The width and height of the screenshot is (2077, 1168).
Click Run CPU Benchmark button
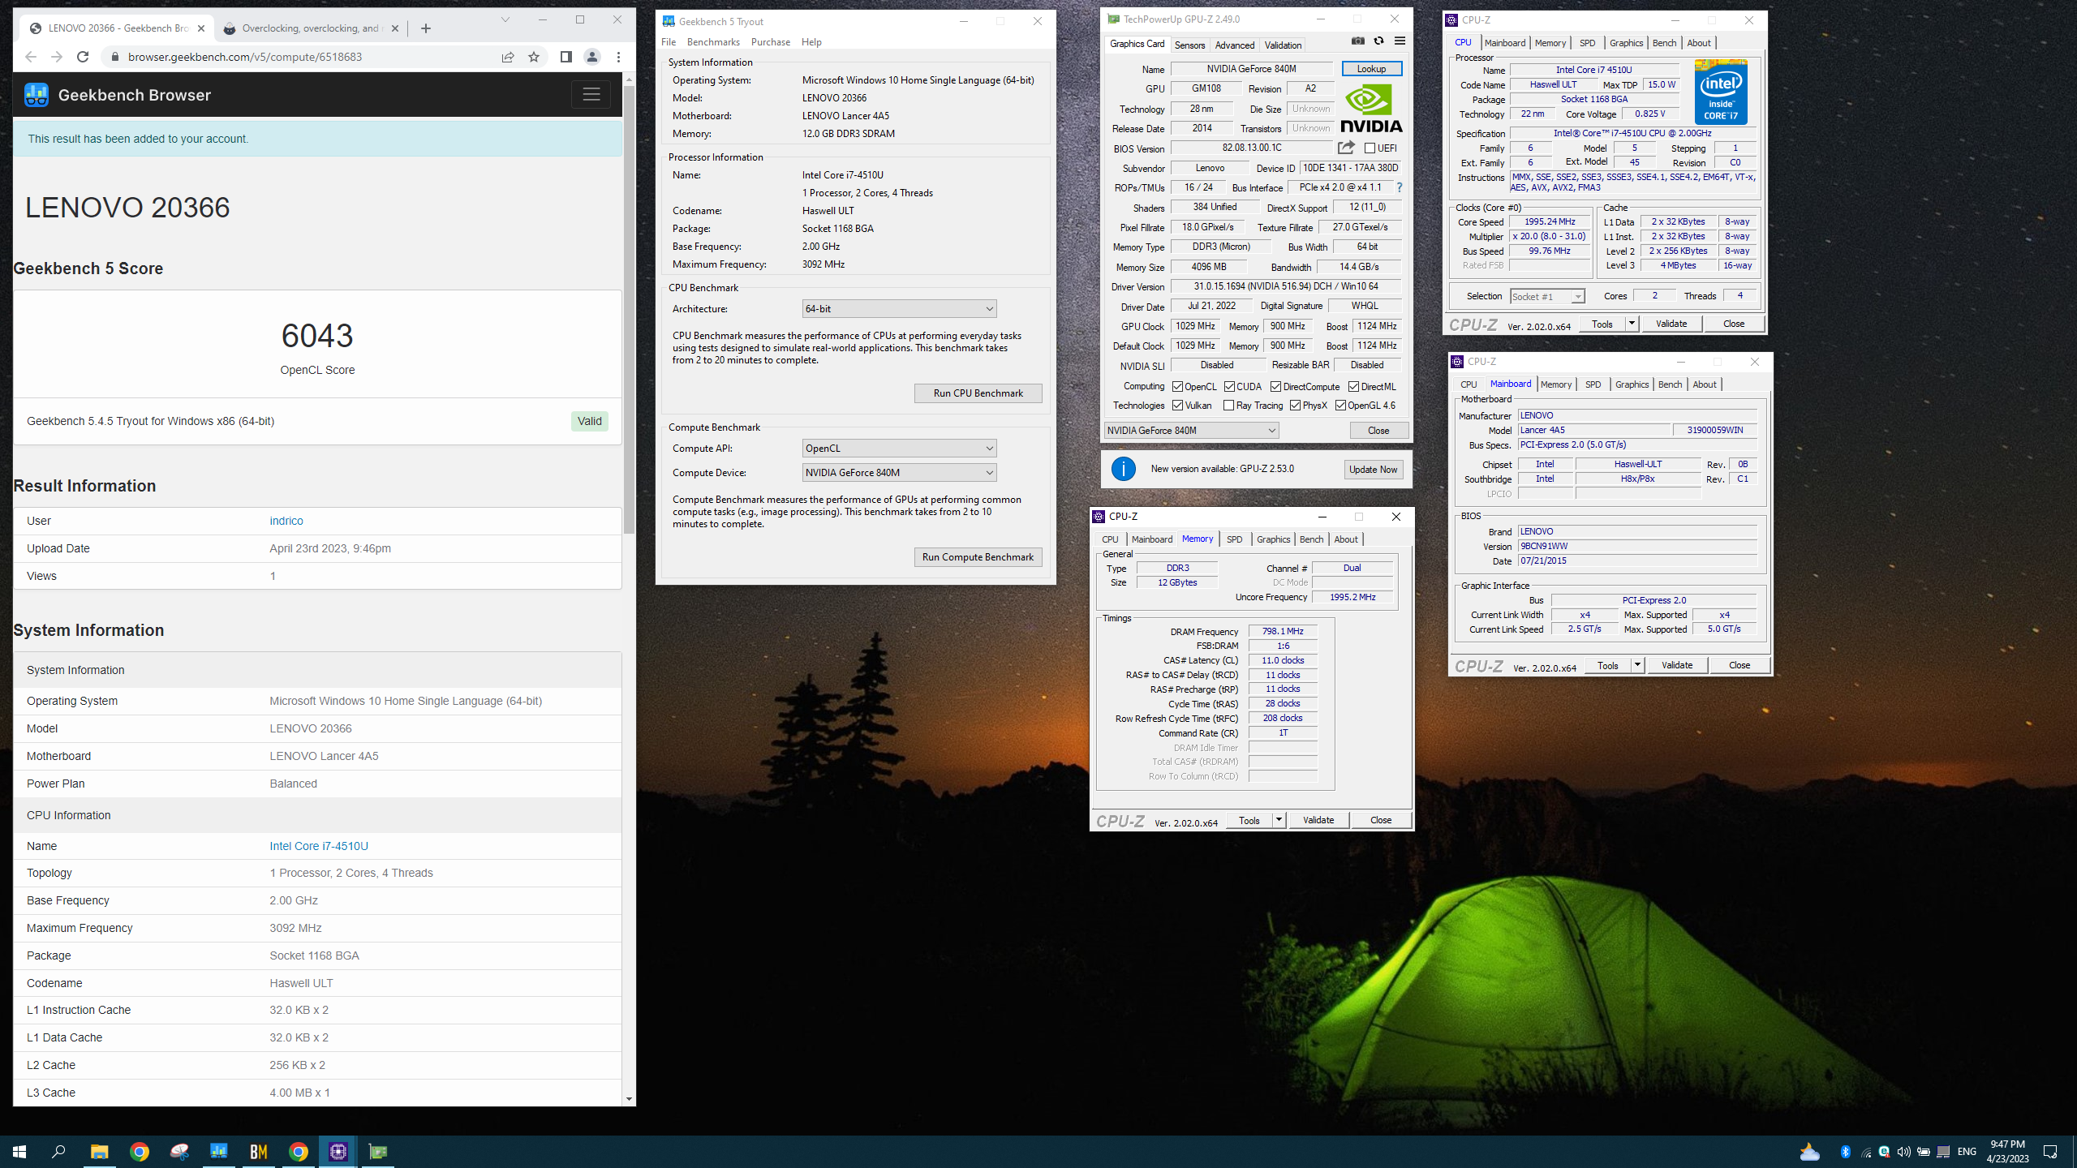point(978,393)
